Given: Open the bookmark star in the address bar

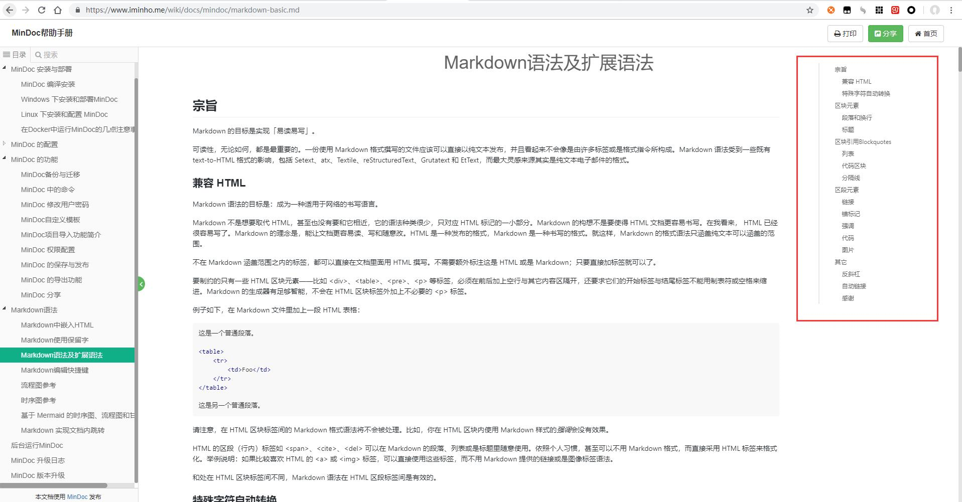Looking at the screenshot, I should point(810,10).
